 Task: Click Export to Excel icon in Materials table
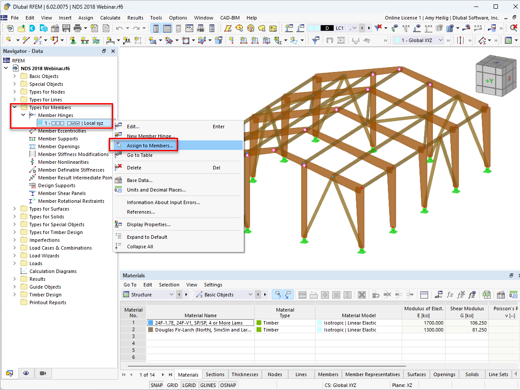487,295
